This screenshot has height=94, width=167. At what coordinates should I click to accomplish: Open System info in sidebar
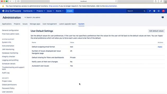pyautogui.click(x=7, y=42)
